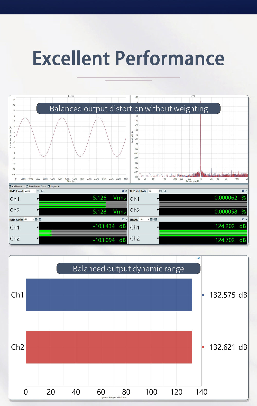Open the IMD Ratio unit dropdown (dB)
Screen dimensions: 257x406
(x=29, y=219)
